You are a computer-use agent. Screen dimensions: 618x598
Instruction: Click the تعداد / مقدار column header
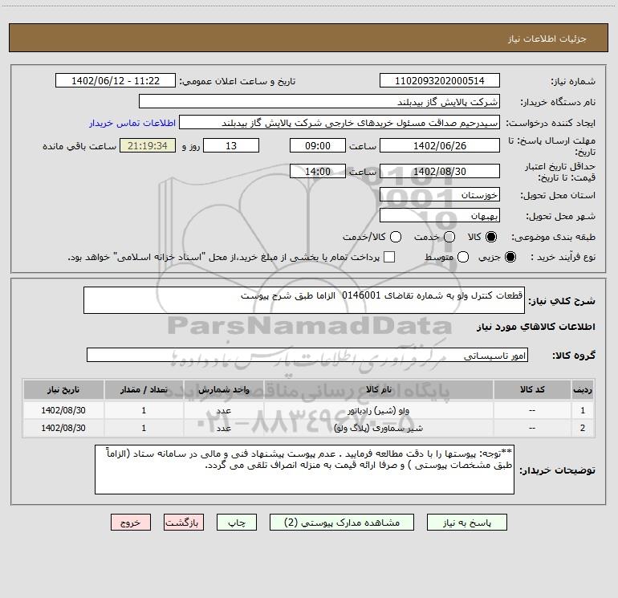[x=144, y=389]
